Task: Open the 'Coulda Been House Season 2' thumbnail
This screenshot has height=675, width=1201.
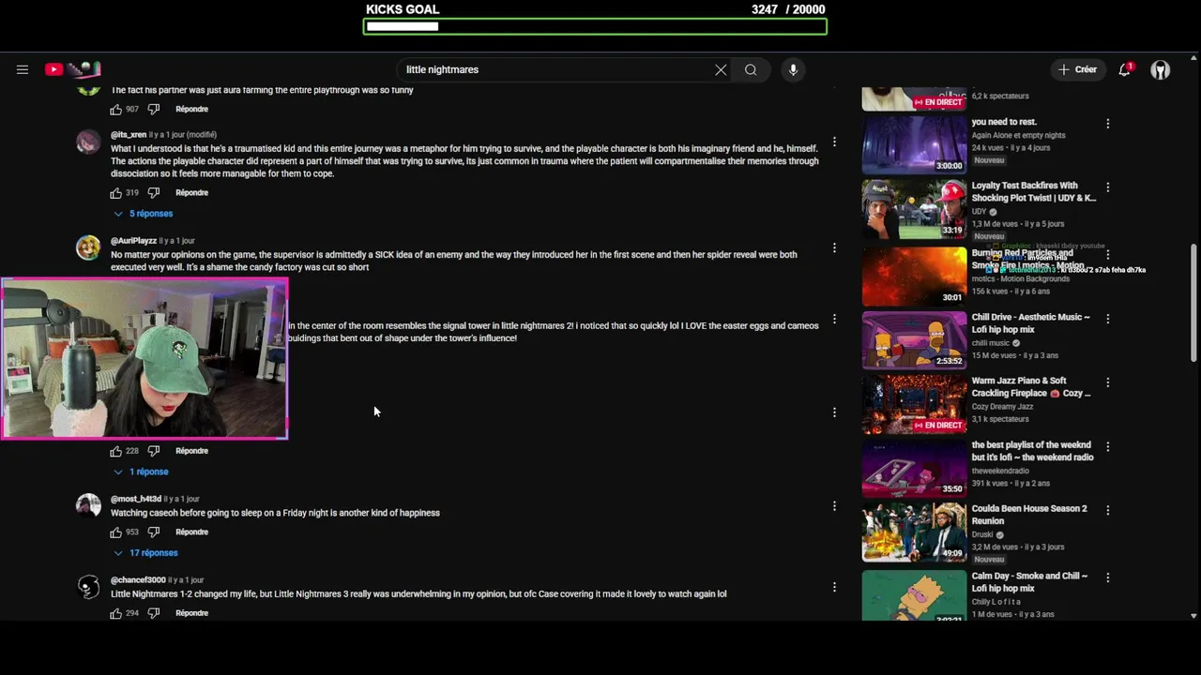Action: coord(914,532)
